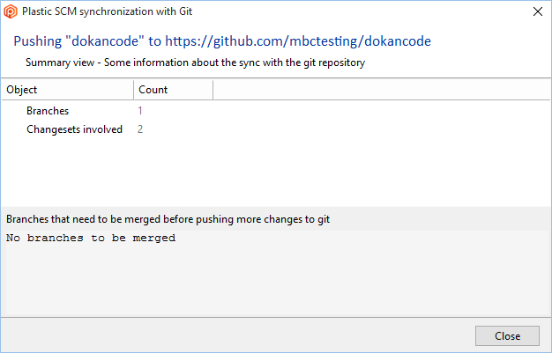Click the "Branches that need to be merged" label

[168, 218]
